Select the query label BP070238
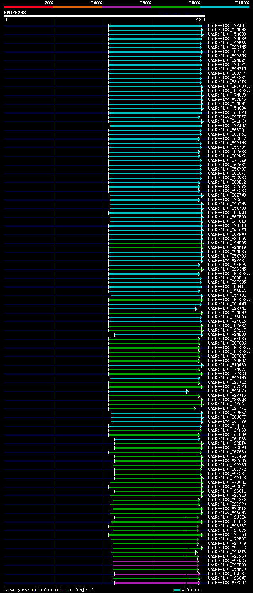This screenshot has width=253, height=593. [15, 13]
